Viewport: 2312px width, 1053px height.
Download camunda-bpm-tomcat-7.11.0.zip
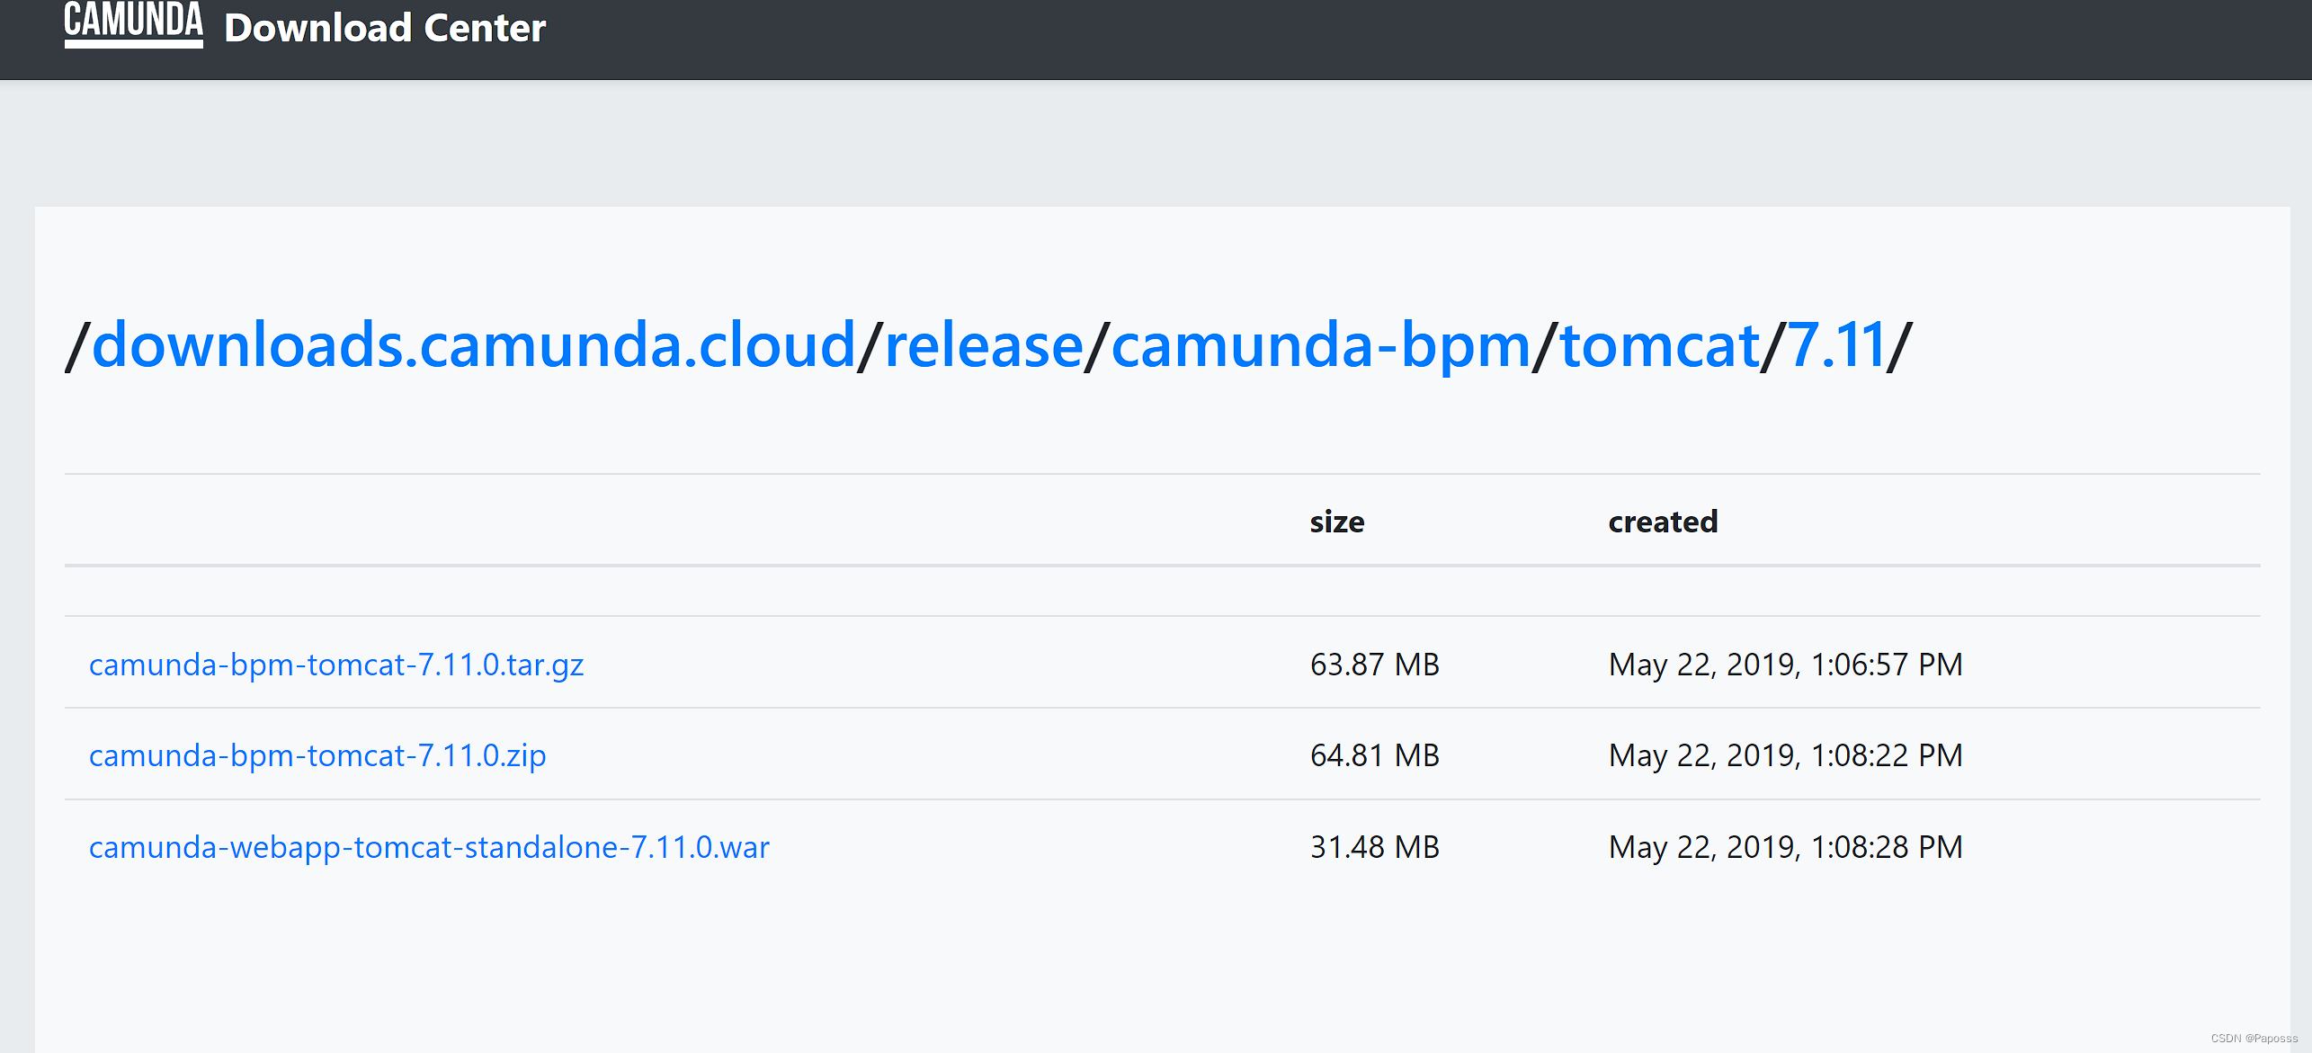coord(317,755)
